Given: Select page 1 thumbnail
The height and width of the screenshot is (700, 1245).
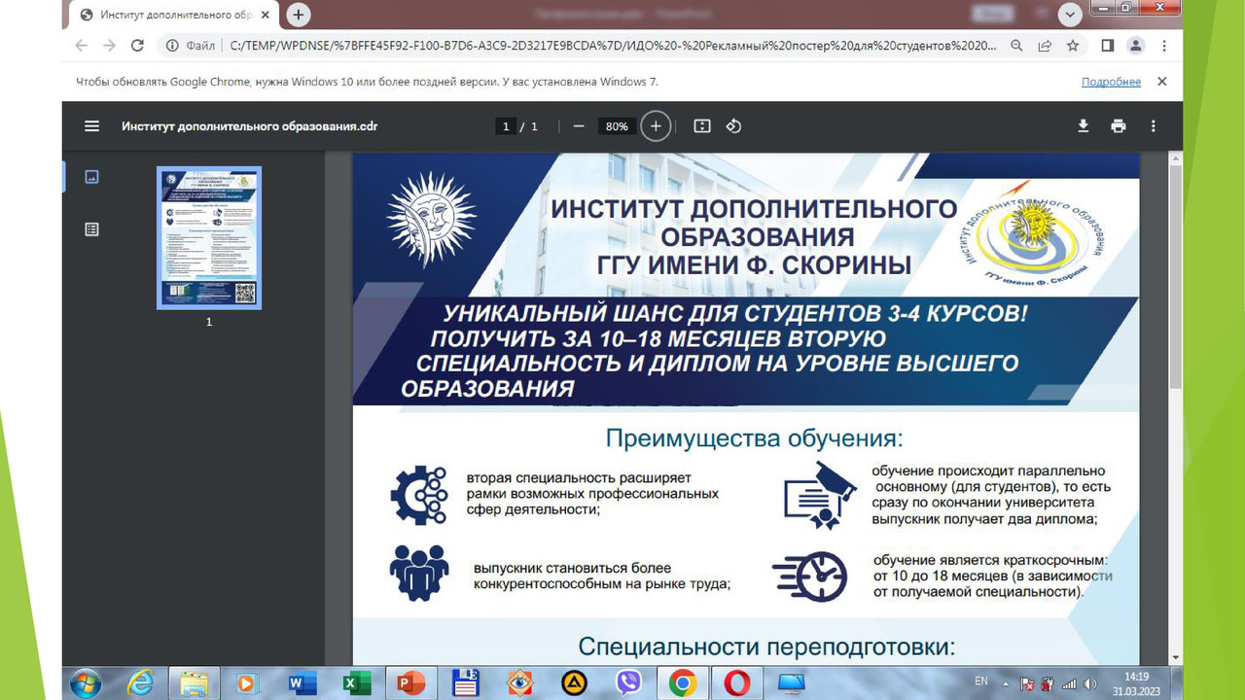Looking at the screenshot, I should click(x=209, y=238).
